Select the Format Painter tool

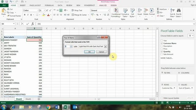[x=14, y=16]
